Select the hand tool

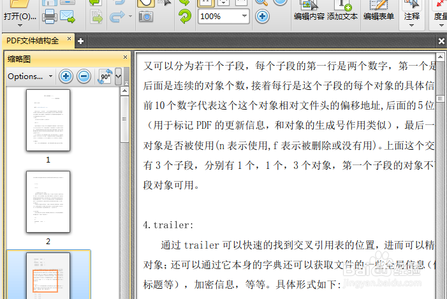[x=146, y=3]
